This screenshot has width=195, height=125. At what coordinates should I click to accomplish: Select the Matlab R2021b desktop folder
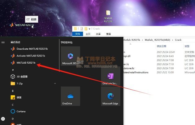tap(108, 16)
